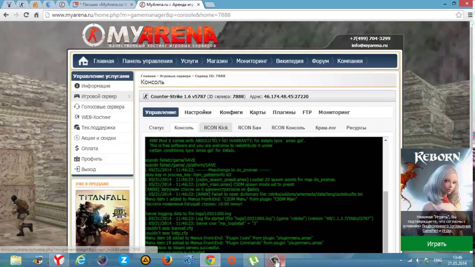Open File Explorer from the taskbar
This screenshot has height=267, width=475.
[16, 260]
